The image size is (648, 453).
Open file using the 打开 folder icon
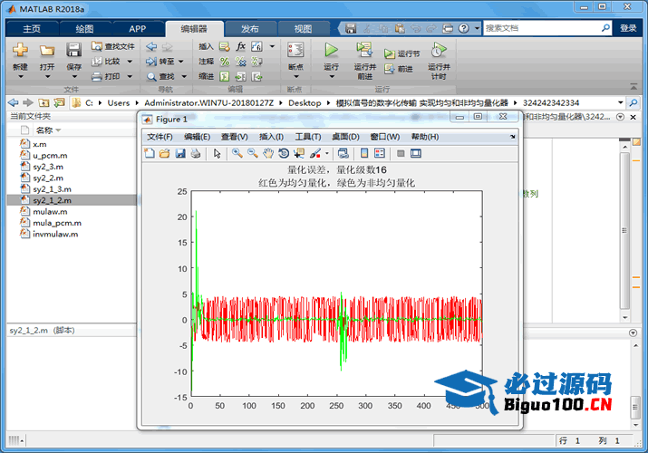47,51
